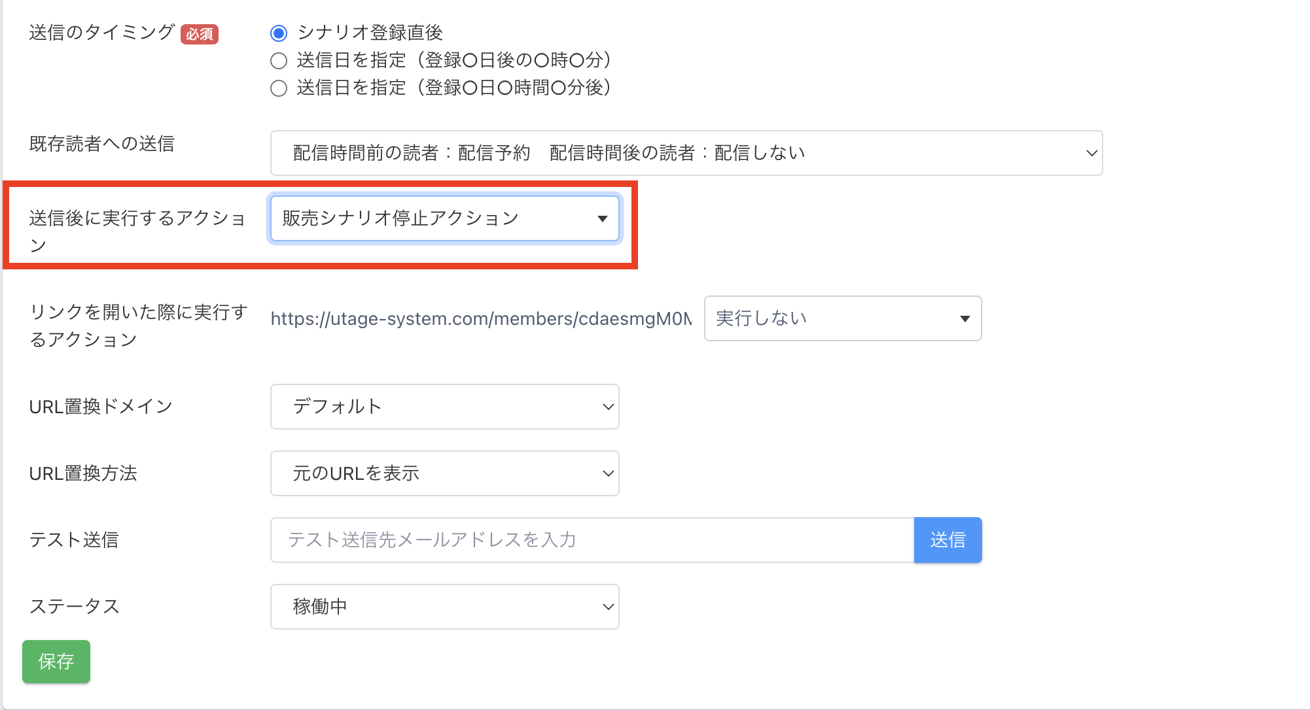1310x710 pixels.
Task: Click the 送信のタイミング field label
Action: point(101,33)
